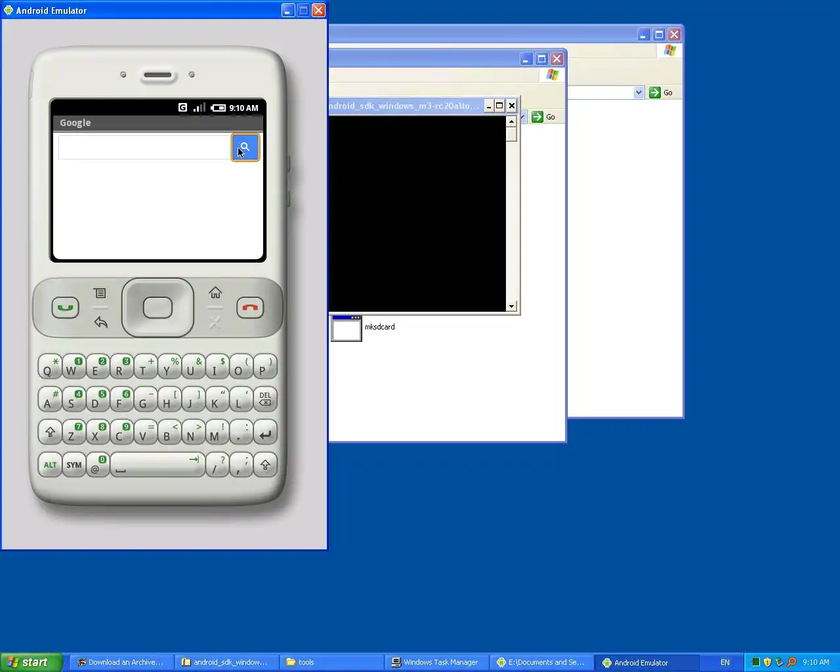Viewport: 840px width, 672px height.
Task: Tap the emulator back arrow key
Action: 100,322
